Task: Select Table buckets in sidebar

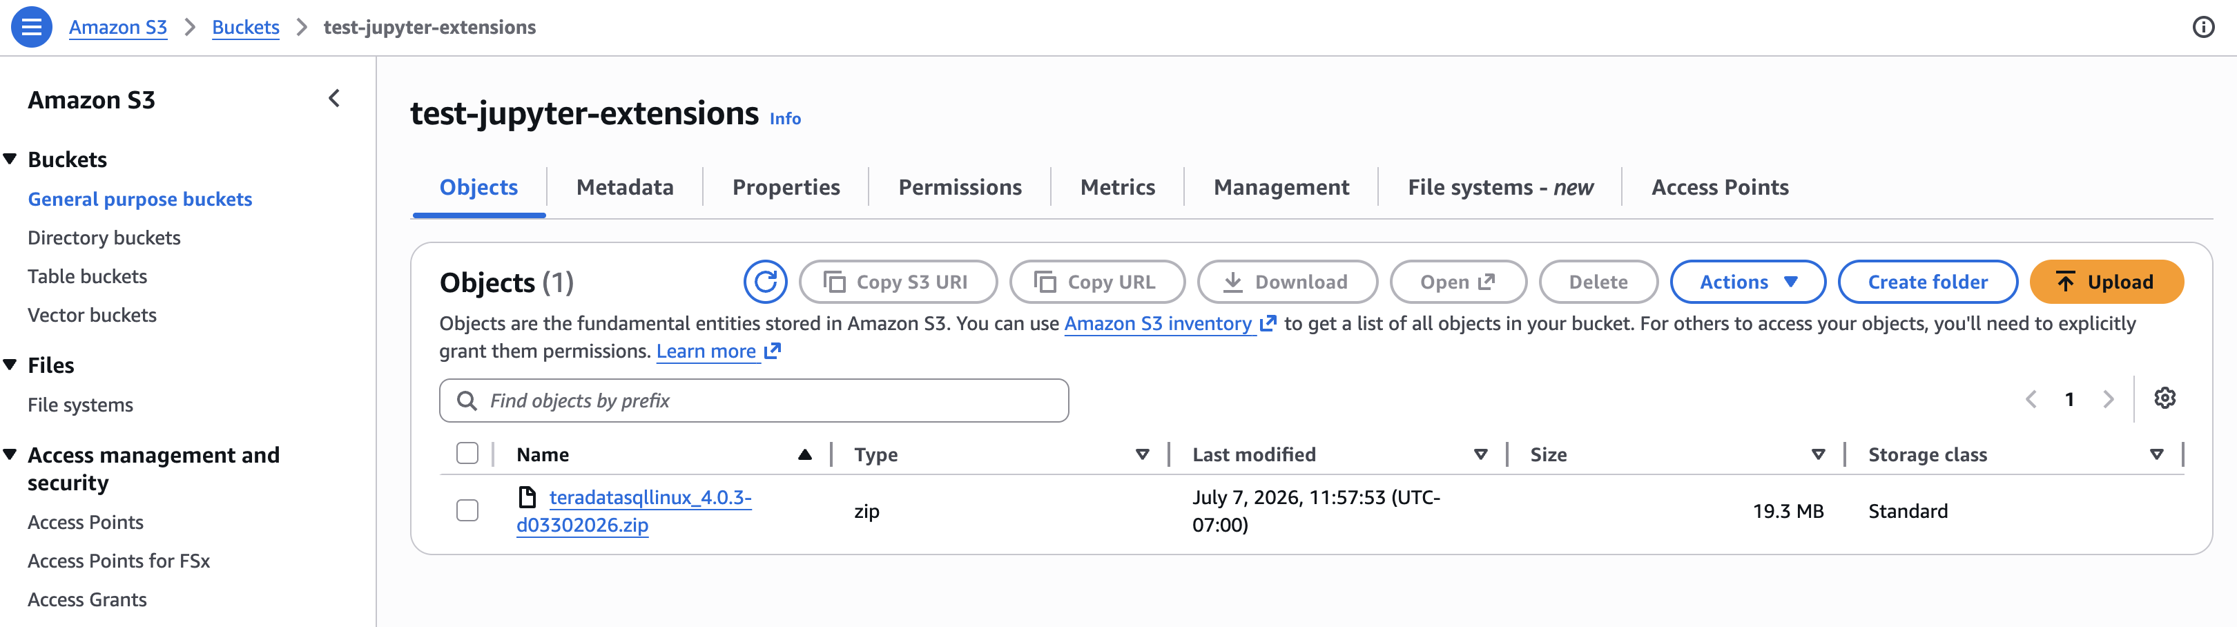Action: tap(88, 276)
